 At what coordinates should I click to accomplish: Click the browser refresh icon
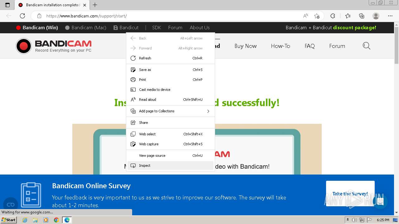[22, 16]
